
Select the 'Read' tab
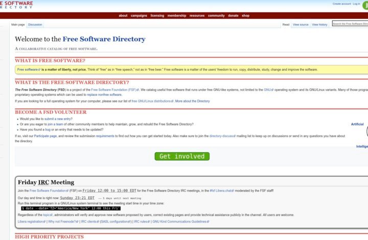coord(286,24)
